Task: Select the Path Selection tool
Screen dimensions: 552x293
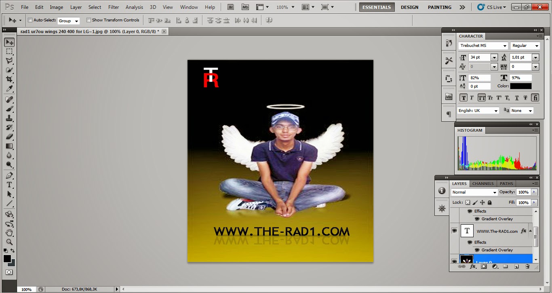Action: pos(9,194)
